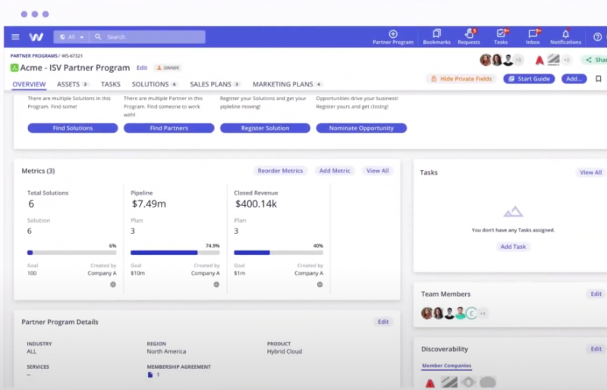
Task: Click Add Metric
Action: pos(335,171)
